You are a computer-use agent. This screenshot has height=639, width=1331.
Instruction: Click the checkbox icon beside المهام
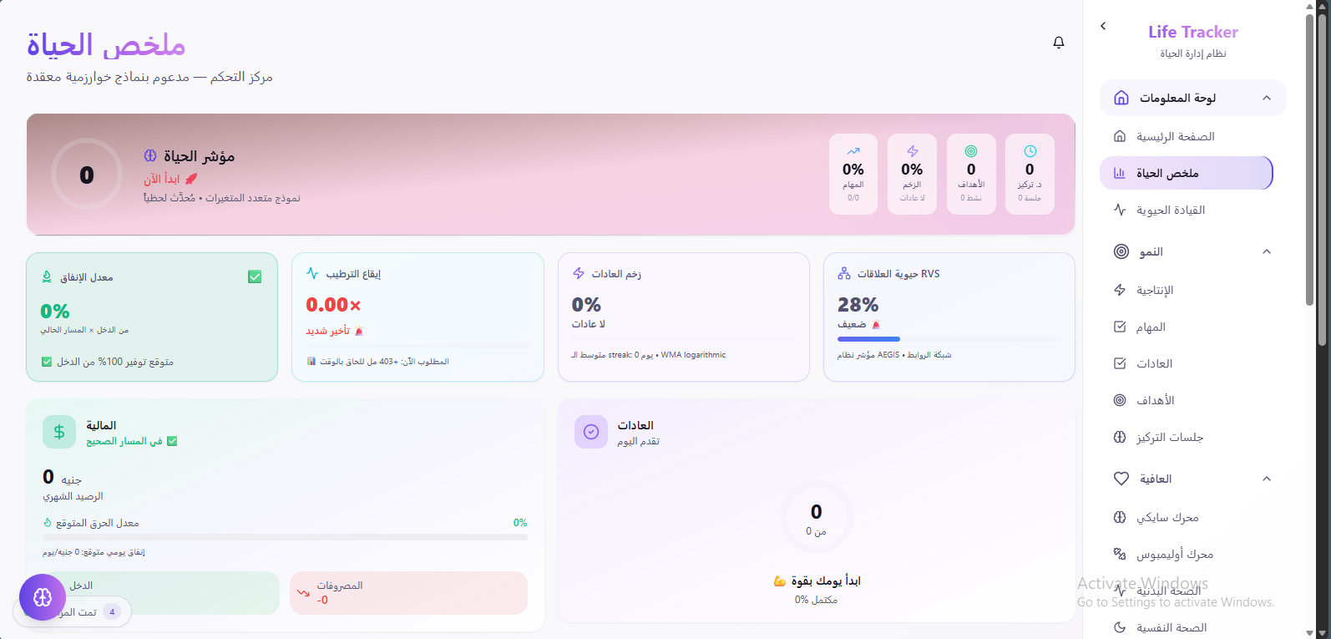(x=1121, y=327)
